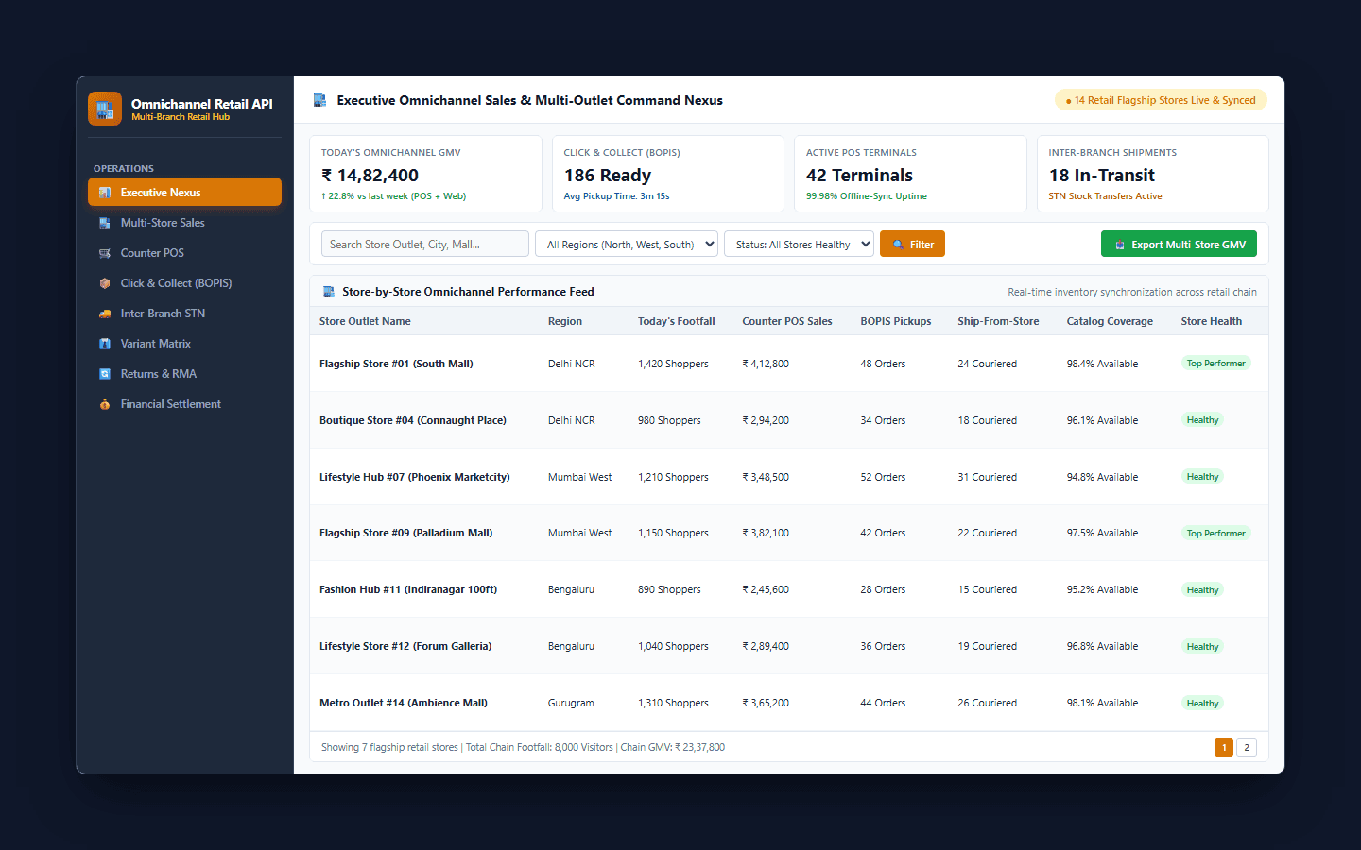1361x850 pixels.
Task: Open the Click & Collect 186 Ready card
Action: click(668, 174)
